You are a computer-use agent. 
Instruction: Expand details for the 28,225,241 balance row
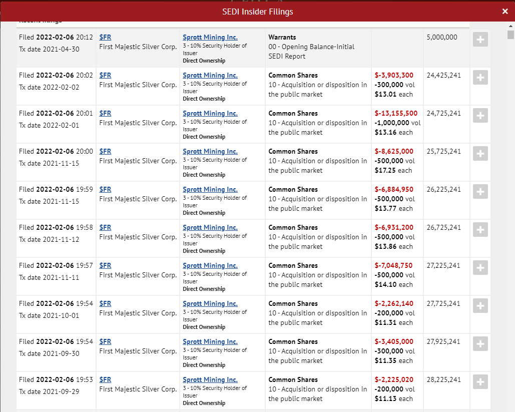480,382
